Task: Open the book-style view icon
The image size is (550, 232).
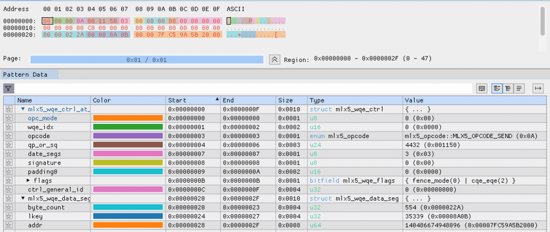Action: (482, 88)
